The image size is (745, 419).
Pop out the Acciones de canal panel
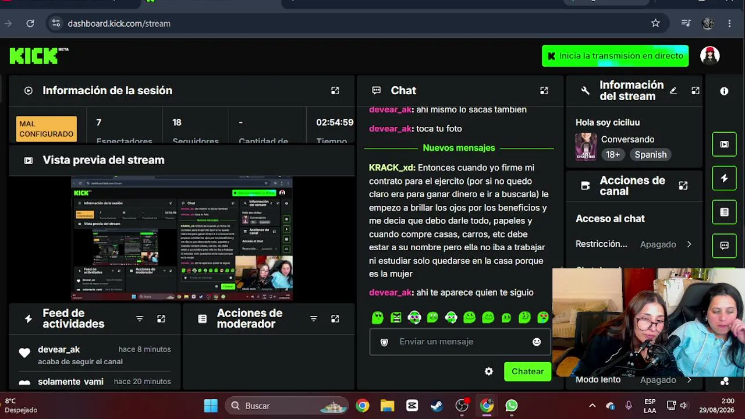point(683,186)
